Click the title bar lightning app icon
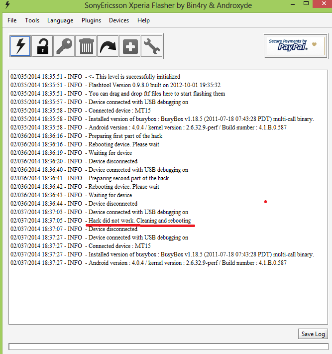The image size is (332, 354). tap(7, 5)
